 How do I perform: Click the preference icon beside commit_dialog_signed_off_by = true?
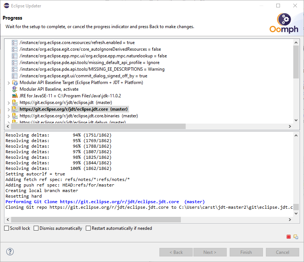tap(14, 76)
